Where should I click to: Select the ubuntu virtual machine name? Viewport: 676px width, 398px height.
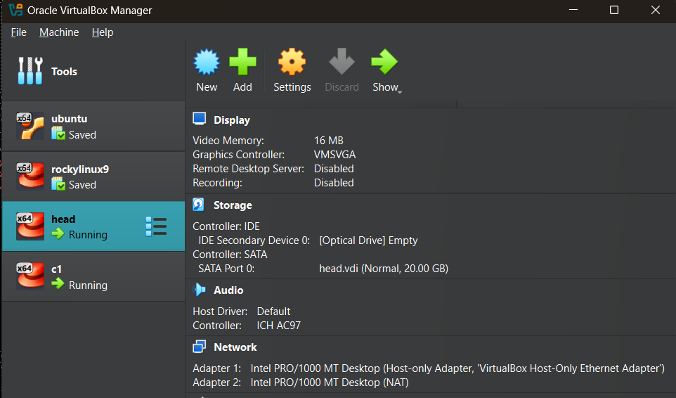click(x=69, y=119)
